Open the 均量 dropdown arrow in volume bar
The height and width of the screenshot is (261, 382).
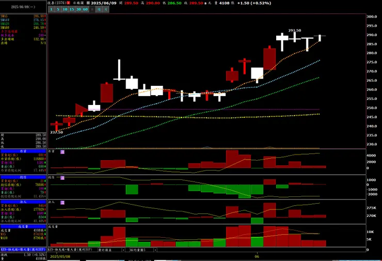click(x=155, y=250)
